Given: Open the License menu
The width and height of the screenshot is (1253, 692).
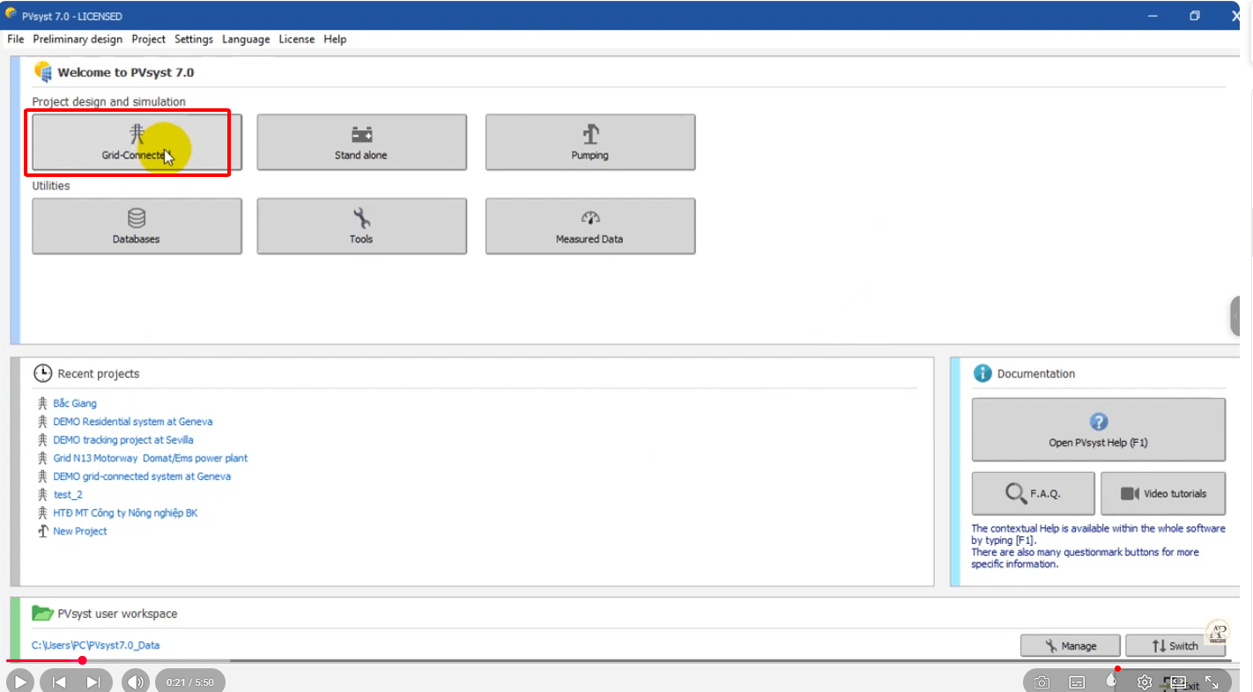Looking at the screenshot, I should point(296,39).
